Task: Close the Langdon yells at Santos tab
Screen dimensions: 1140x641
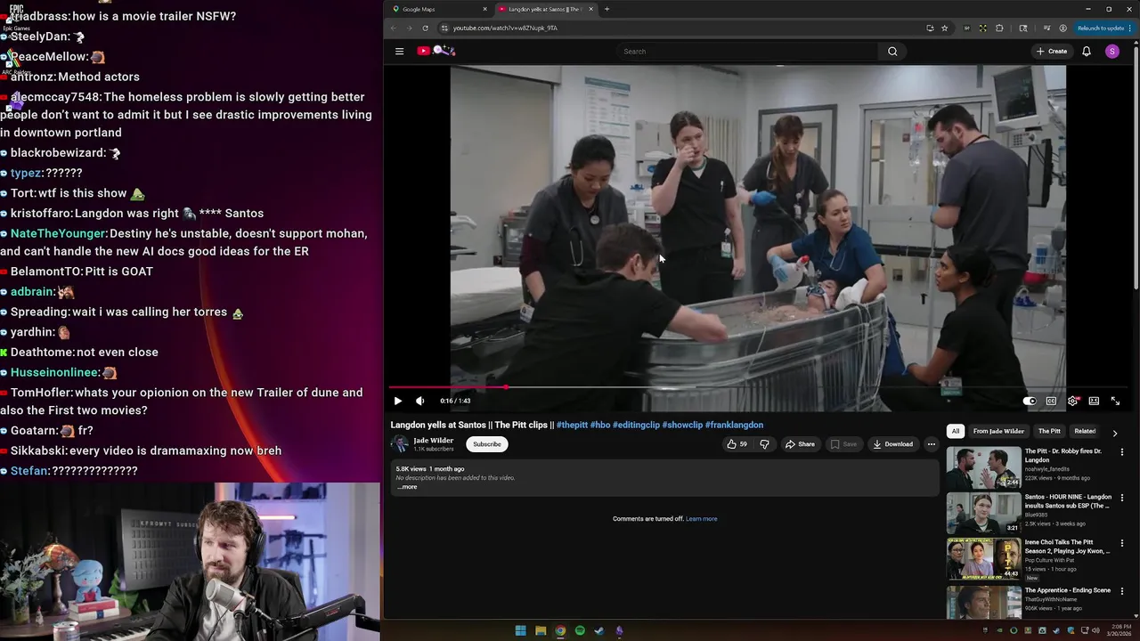Action: tap(590, 9)
